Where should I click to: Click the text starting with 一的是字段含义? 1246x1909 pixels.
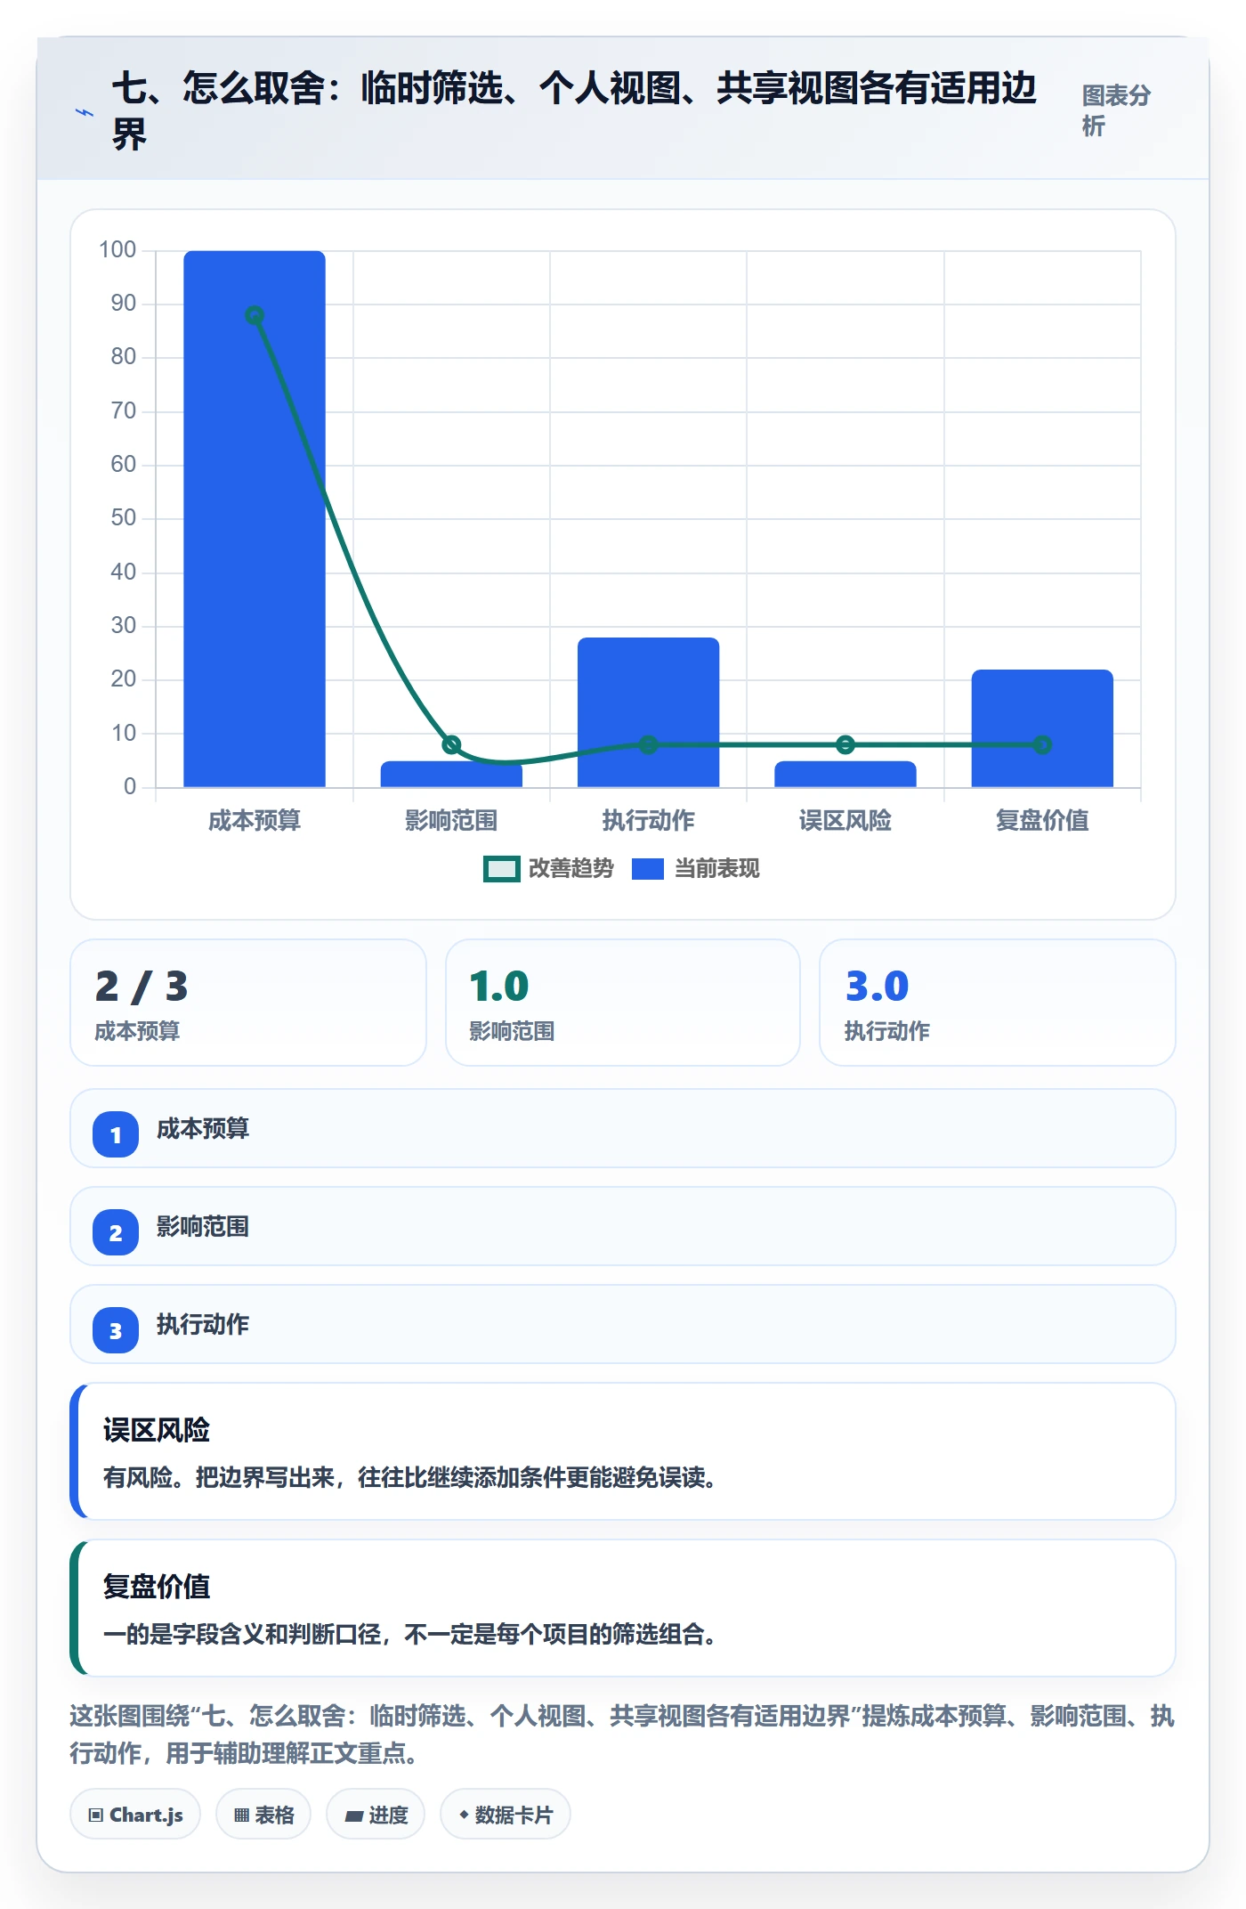click(x=410, y=1635)
